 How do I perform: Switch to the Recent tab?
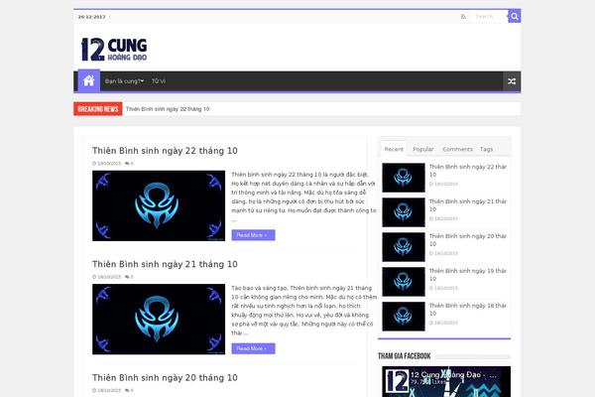pos(394,149)
